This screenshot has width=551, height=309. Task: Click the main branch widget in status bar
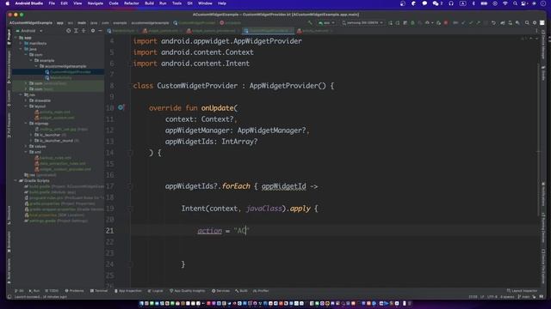[x=524, y=297]
